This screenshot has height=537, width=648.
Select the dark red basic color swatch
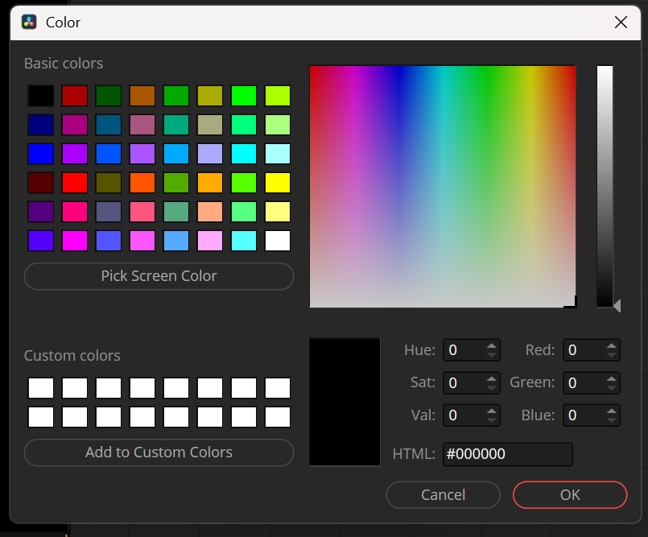[75, 96]
